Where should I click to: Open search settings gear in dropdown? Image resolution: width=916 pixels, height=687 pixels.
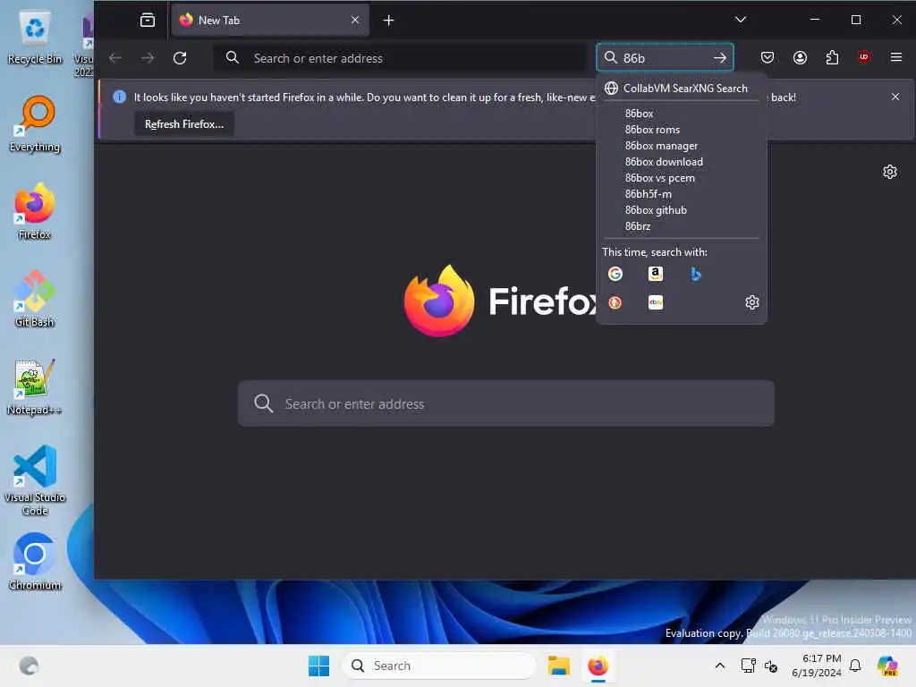point(751,302)
